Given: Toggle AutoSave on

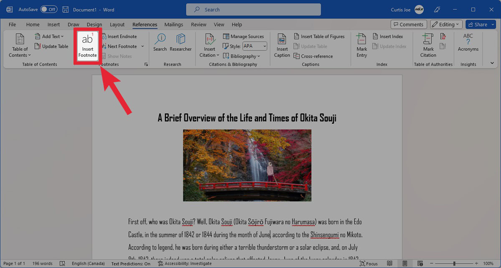Looking at the screenshot, I should 49,9.
